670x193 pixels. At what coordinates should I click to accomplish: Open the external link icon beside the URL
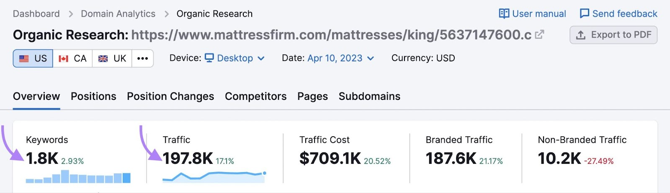(539, 35)
